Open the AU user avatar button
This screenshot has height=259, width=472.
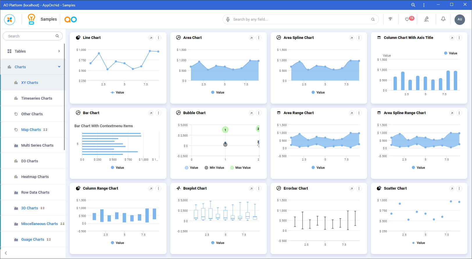tap(460, 19)
